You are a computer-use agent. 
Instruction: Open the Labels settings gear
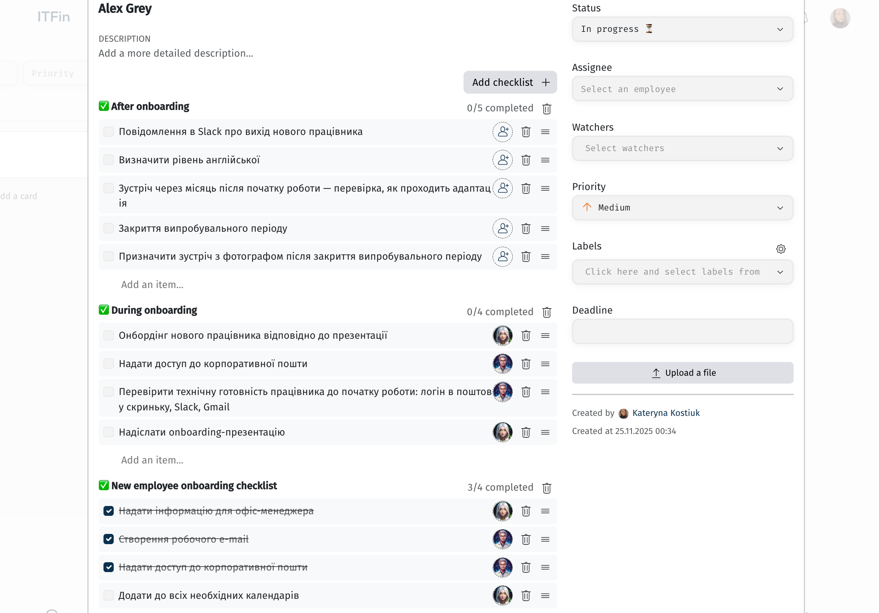tap(781, 249)
